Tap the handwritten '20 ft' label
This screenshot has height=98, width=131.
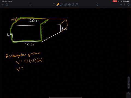tap(34, 21)
